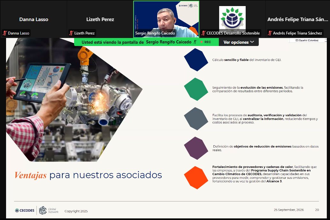Click Andrés Felipe Triana Sánchez's muted microphone icon
This screenshot has height=220, width=330.
[270, 33]
